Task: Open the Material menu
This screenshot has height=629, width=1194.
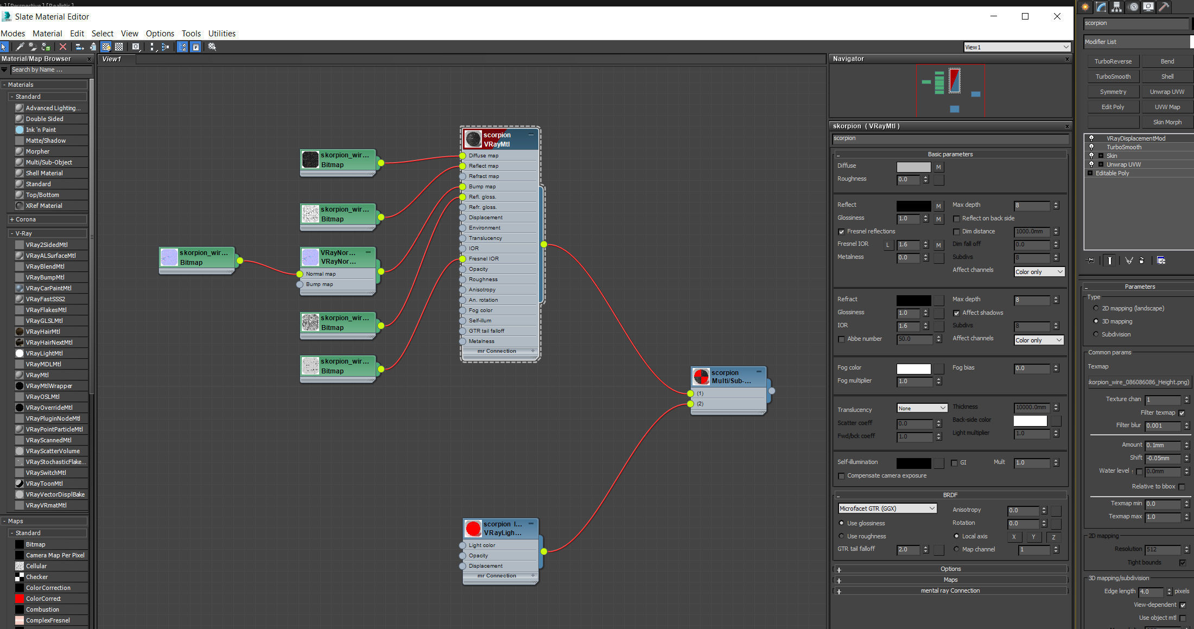Action: [x=47, y=34]
